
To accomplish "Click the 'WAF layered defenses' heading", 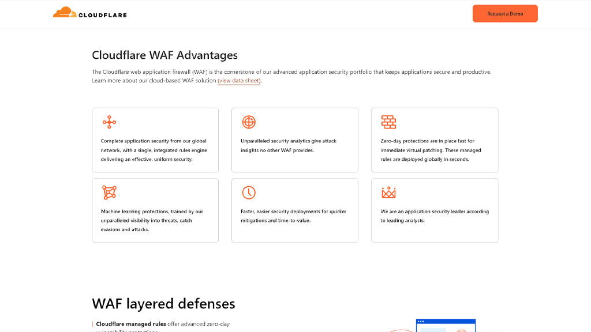I will coord(163,303).
